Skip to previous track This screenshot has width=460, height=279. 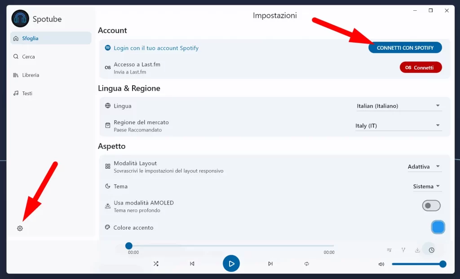(x=192, y=264)
